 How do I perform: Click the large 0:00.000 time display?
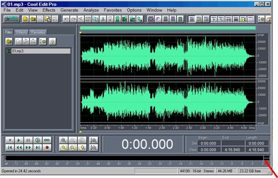[147, 144]
